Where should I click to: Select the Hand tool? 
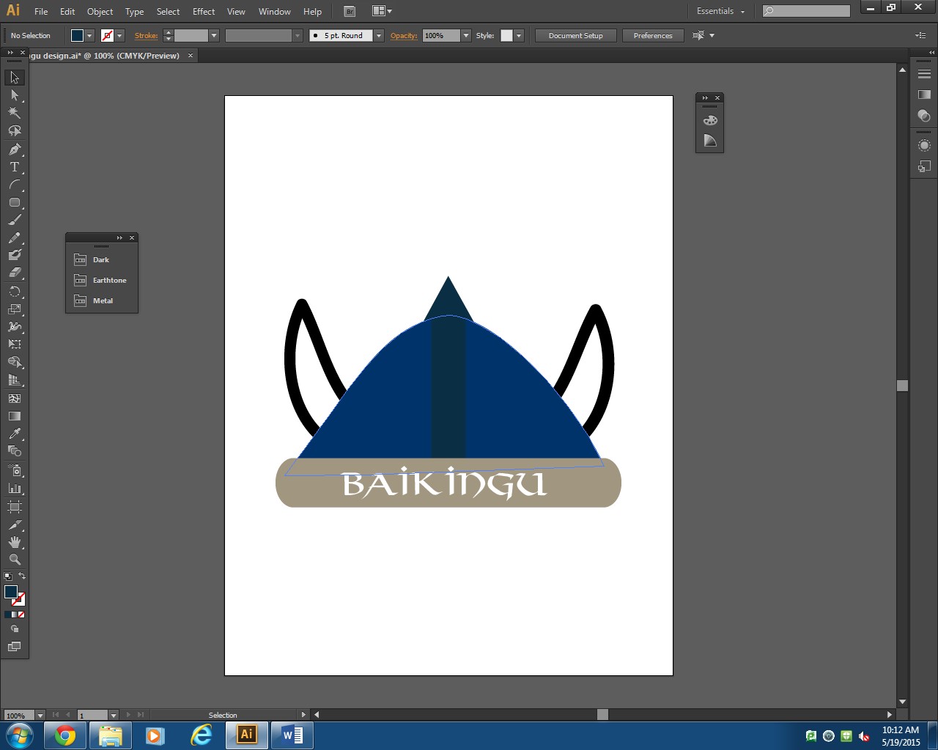click(14, 542)
